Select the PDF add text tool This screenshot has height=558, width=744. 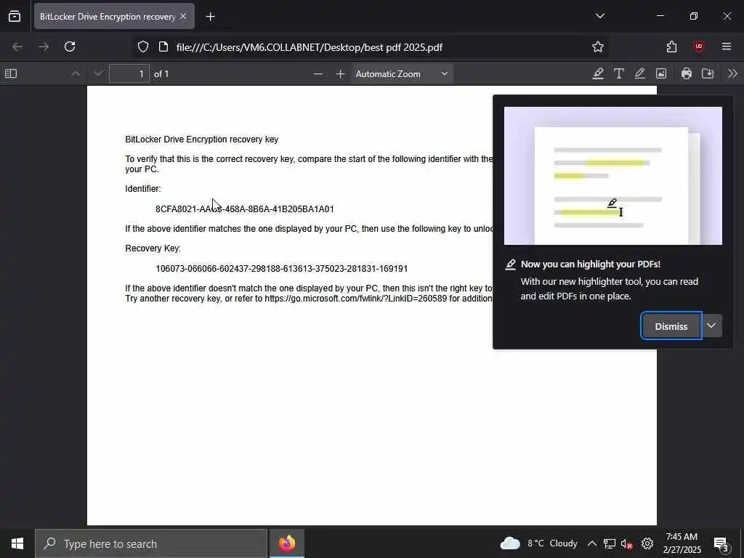(619, 73)
